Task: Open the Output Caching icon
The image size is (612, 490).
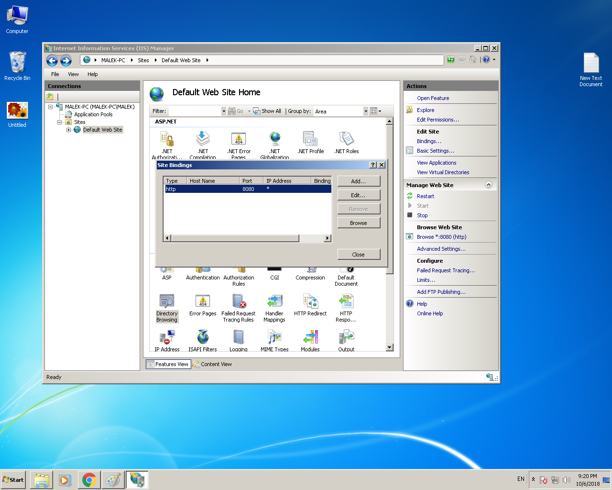Action: tap(346, 341)
